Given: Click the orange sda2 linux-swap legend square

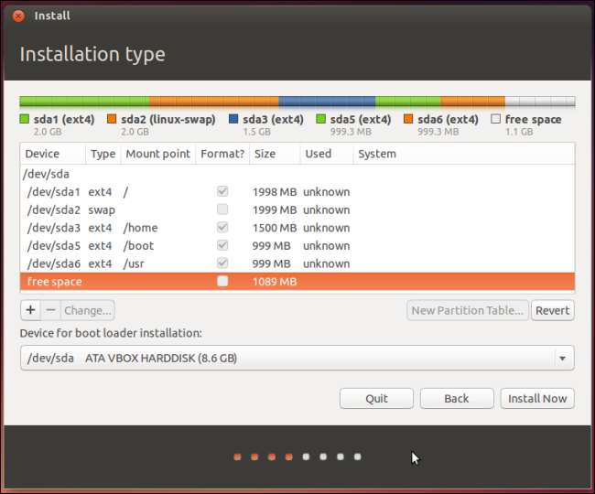Looking at the screenshot, I should point(112,119).
